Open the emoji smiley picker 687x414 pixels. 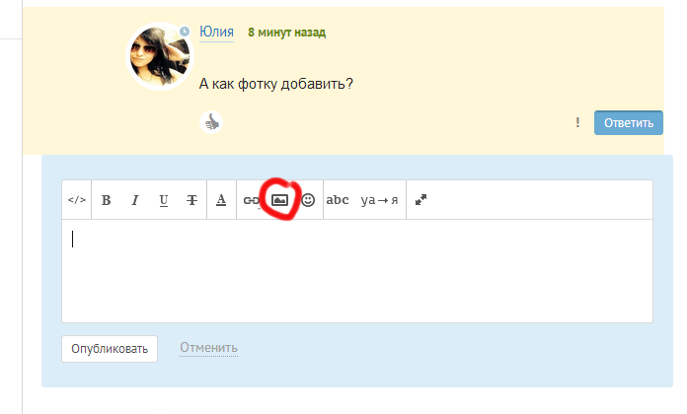pyautogui.click(x=308, y=200)
